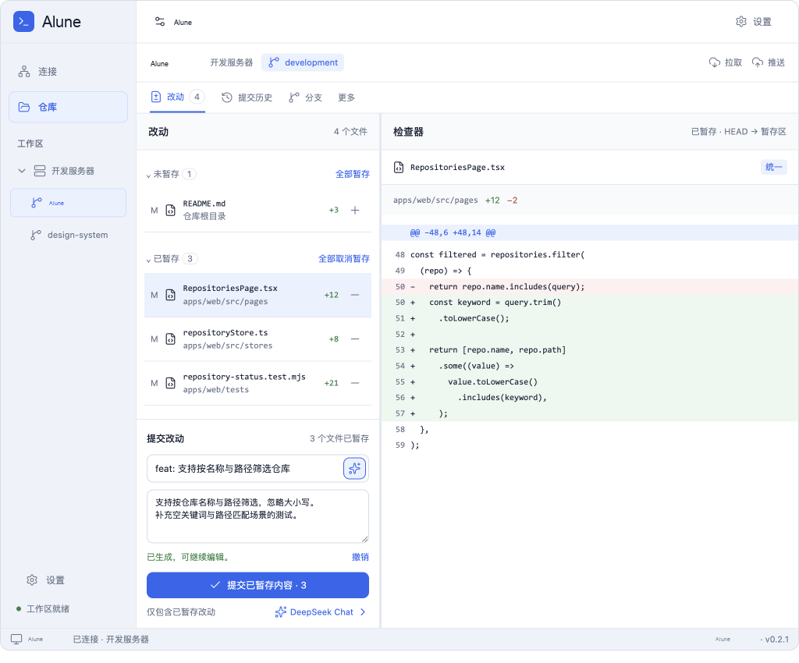Screen dimensions: 799x663
Task: Click the README.md file icon
Action: coord(171,211)
